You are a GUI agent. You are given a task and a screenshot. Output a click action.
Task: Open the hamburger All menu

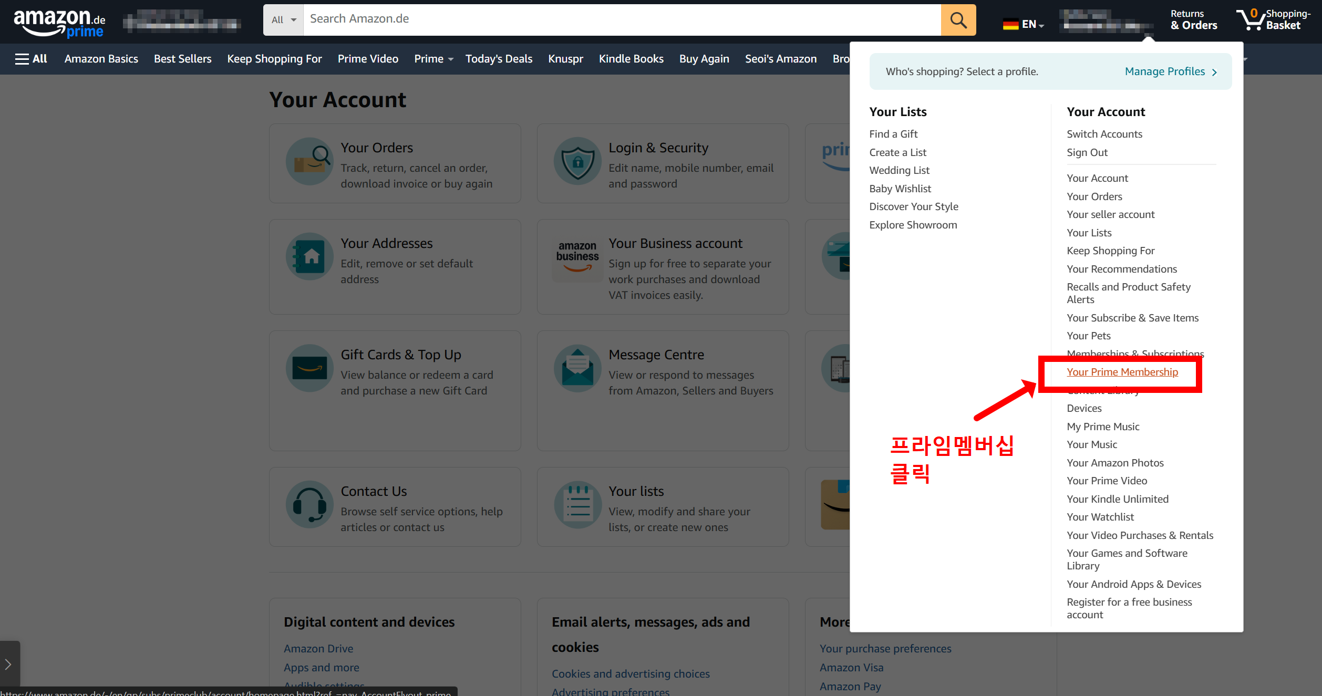click(31, 59)
